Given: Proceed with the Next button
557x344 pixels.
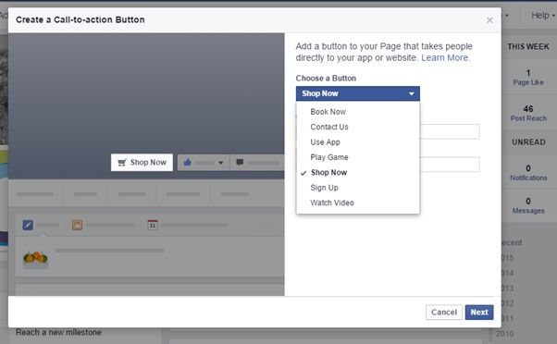Looking at the screenshot, I should [479, 312].
